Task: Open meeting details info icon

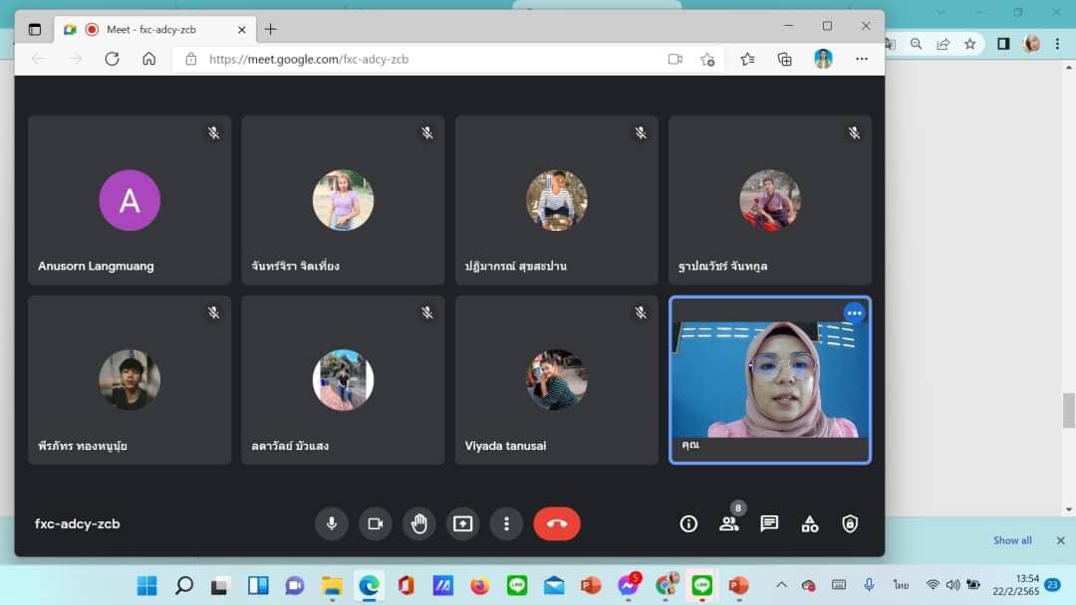Action: (x=688, y=523)
